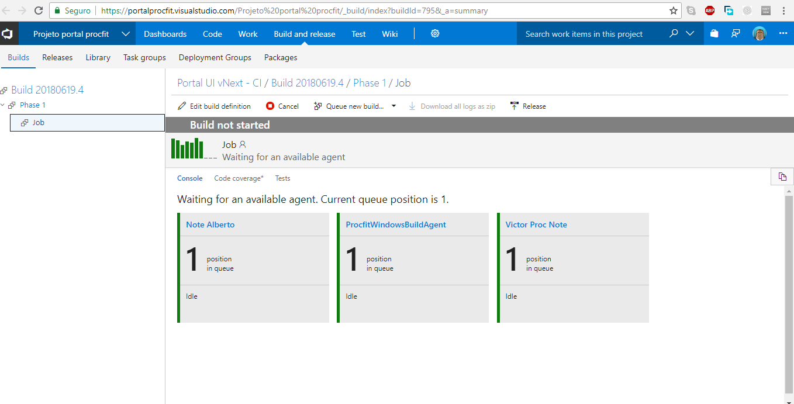
Task: Click the Queue new build icon
Action: pos(317,106)
